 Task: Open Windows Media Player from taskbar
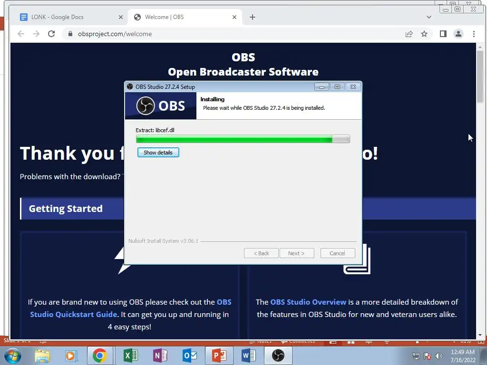(71, 355)
